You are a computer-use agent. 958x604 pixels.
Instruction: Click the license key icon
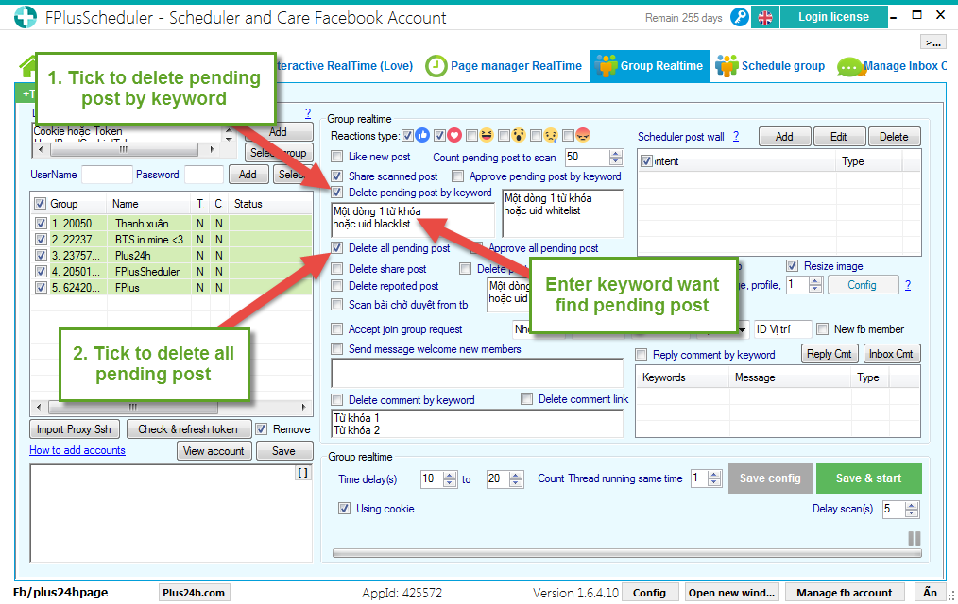coord(739,17)
